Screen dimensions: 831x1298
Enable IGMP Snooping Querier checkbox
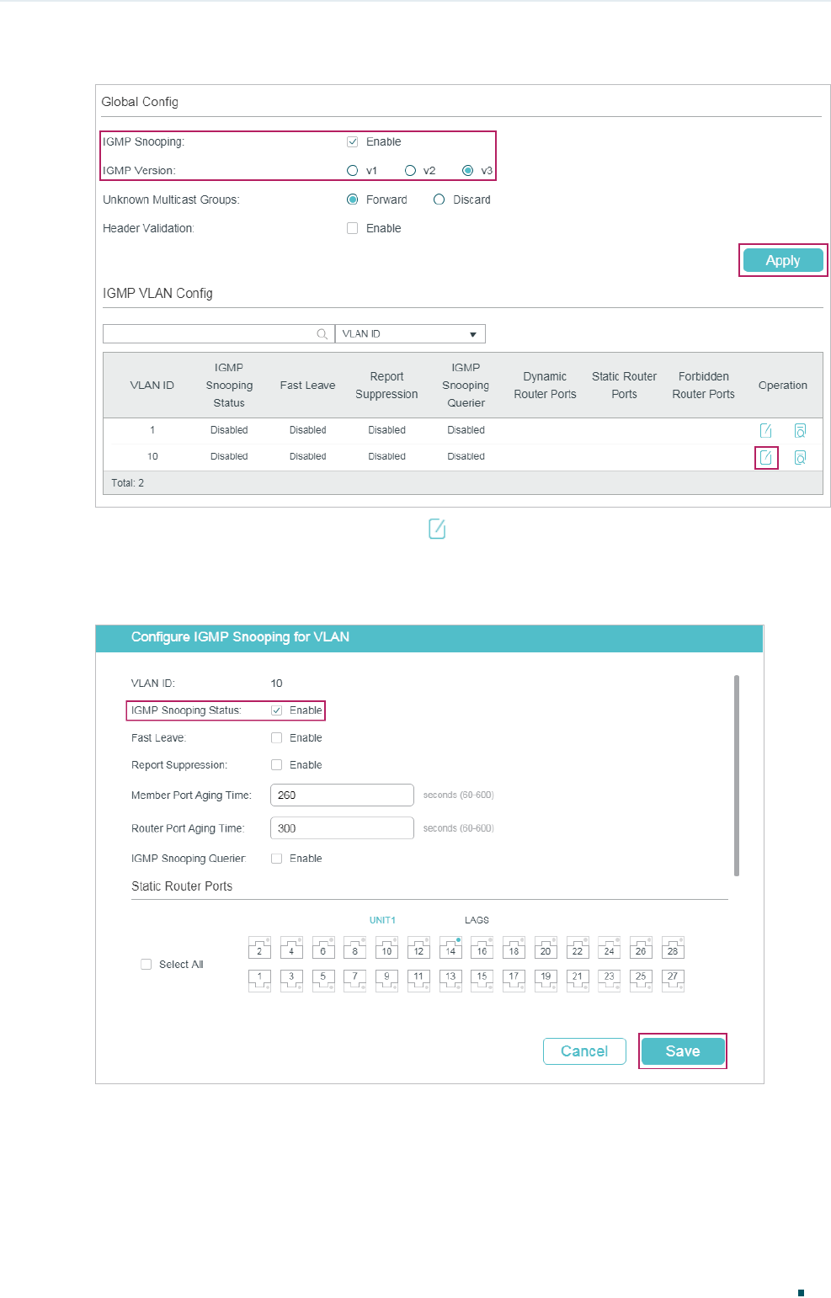click(x=276, y=859)
